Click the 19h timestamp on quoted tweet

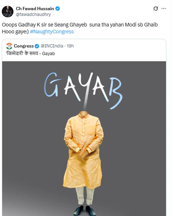tap(70, 46)
